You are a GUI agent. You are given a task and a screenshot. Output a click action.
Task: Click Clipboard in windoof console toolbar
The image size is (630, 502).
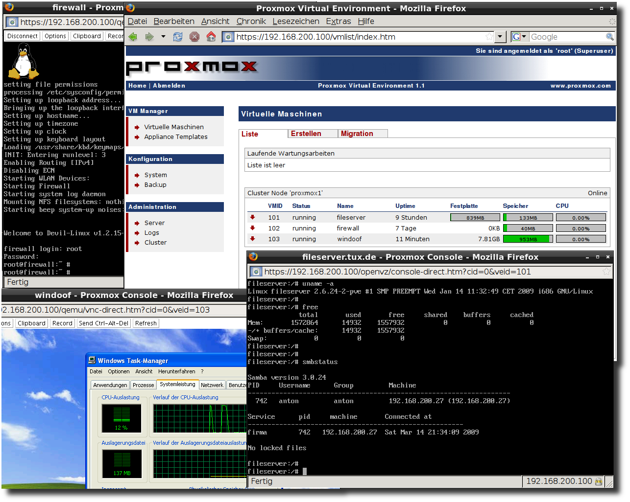(x=31, y=323)
